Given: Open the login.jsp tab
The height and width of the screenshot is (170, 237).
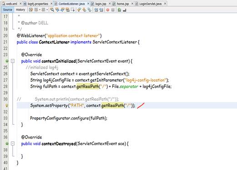Looking at the screenshot, I should coord(101,4).
